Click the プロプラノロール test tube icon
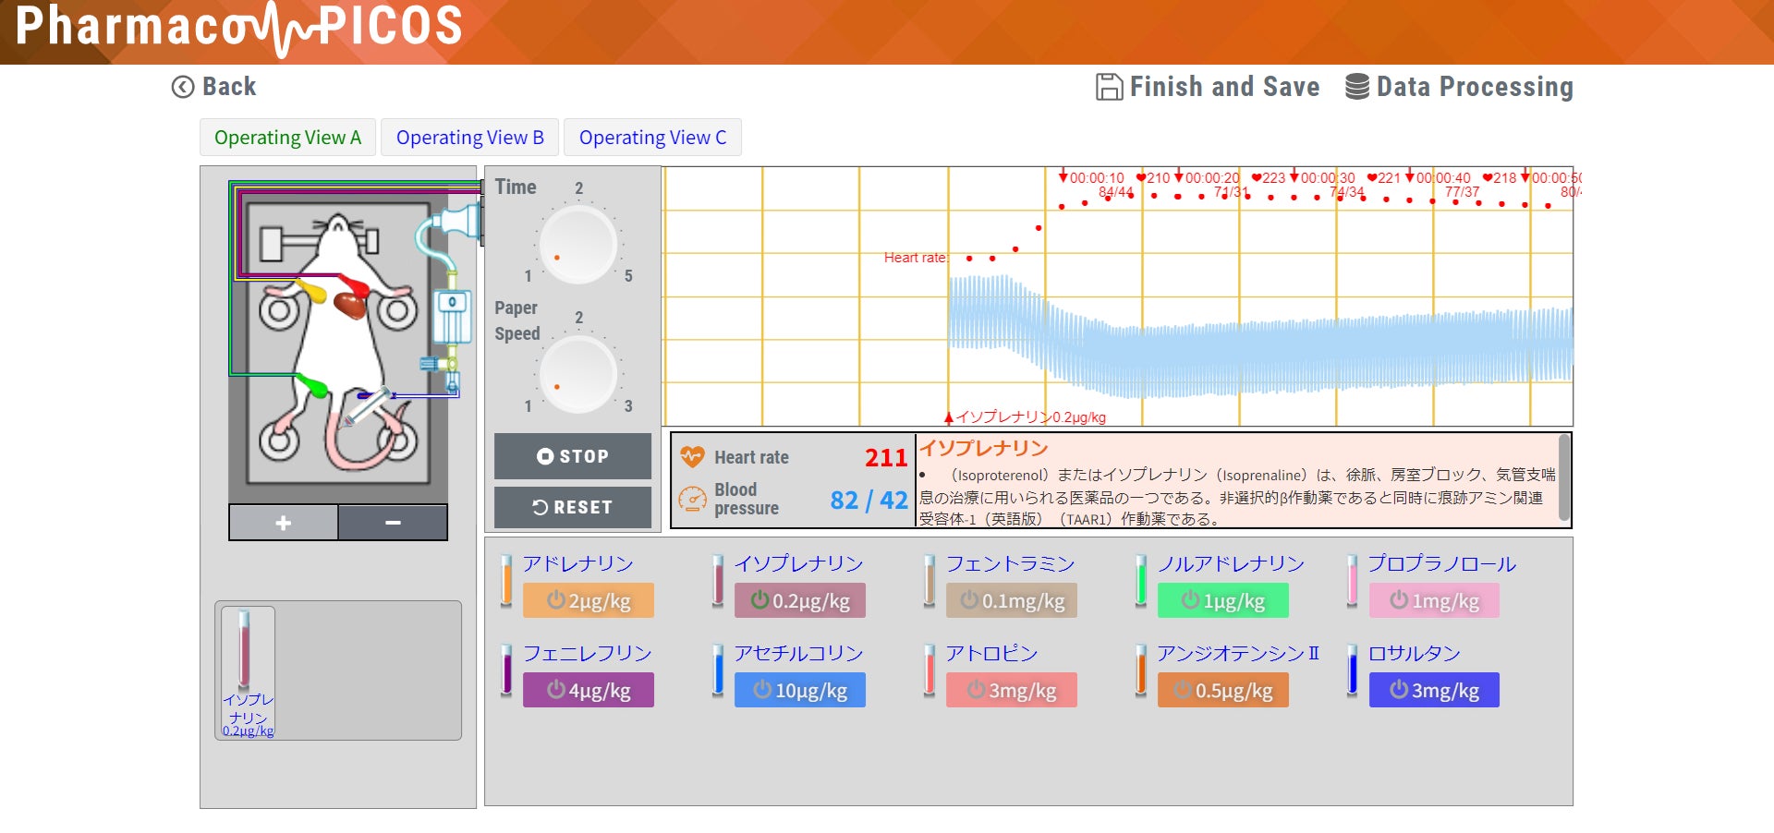 coord(1353,582)
